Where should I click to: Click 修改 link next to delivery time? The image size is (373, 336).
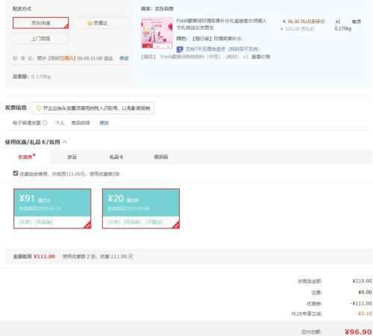click(x=124, y=58)
